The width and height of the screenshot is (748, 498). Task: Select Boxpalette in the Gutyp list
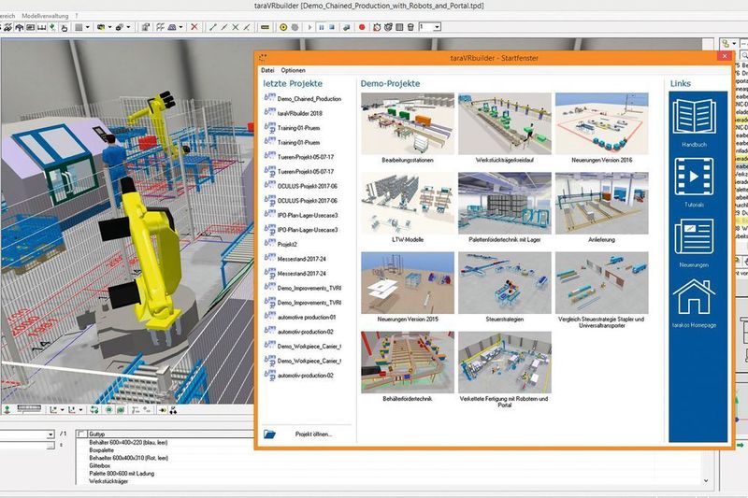[x=102, y=450]
